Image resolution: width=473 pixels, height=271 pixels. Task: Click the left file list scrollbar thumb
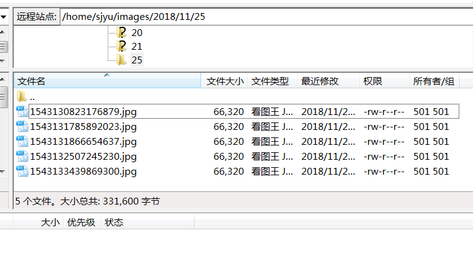click(x=3, y=97)
